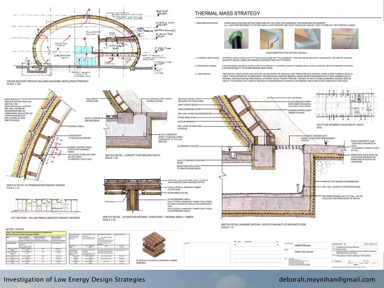Click '50MM RIGID INSULATION TO WRAP AROUND BEAM'
Screen dimensions: 384x288
(x=189, y=167)
